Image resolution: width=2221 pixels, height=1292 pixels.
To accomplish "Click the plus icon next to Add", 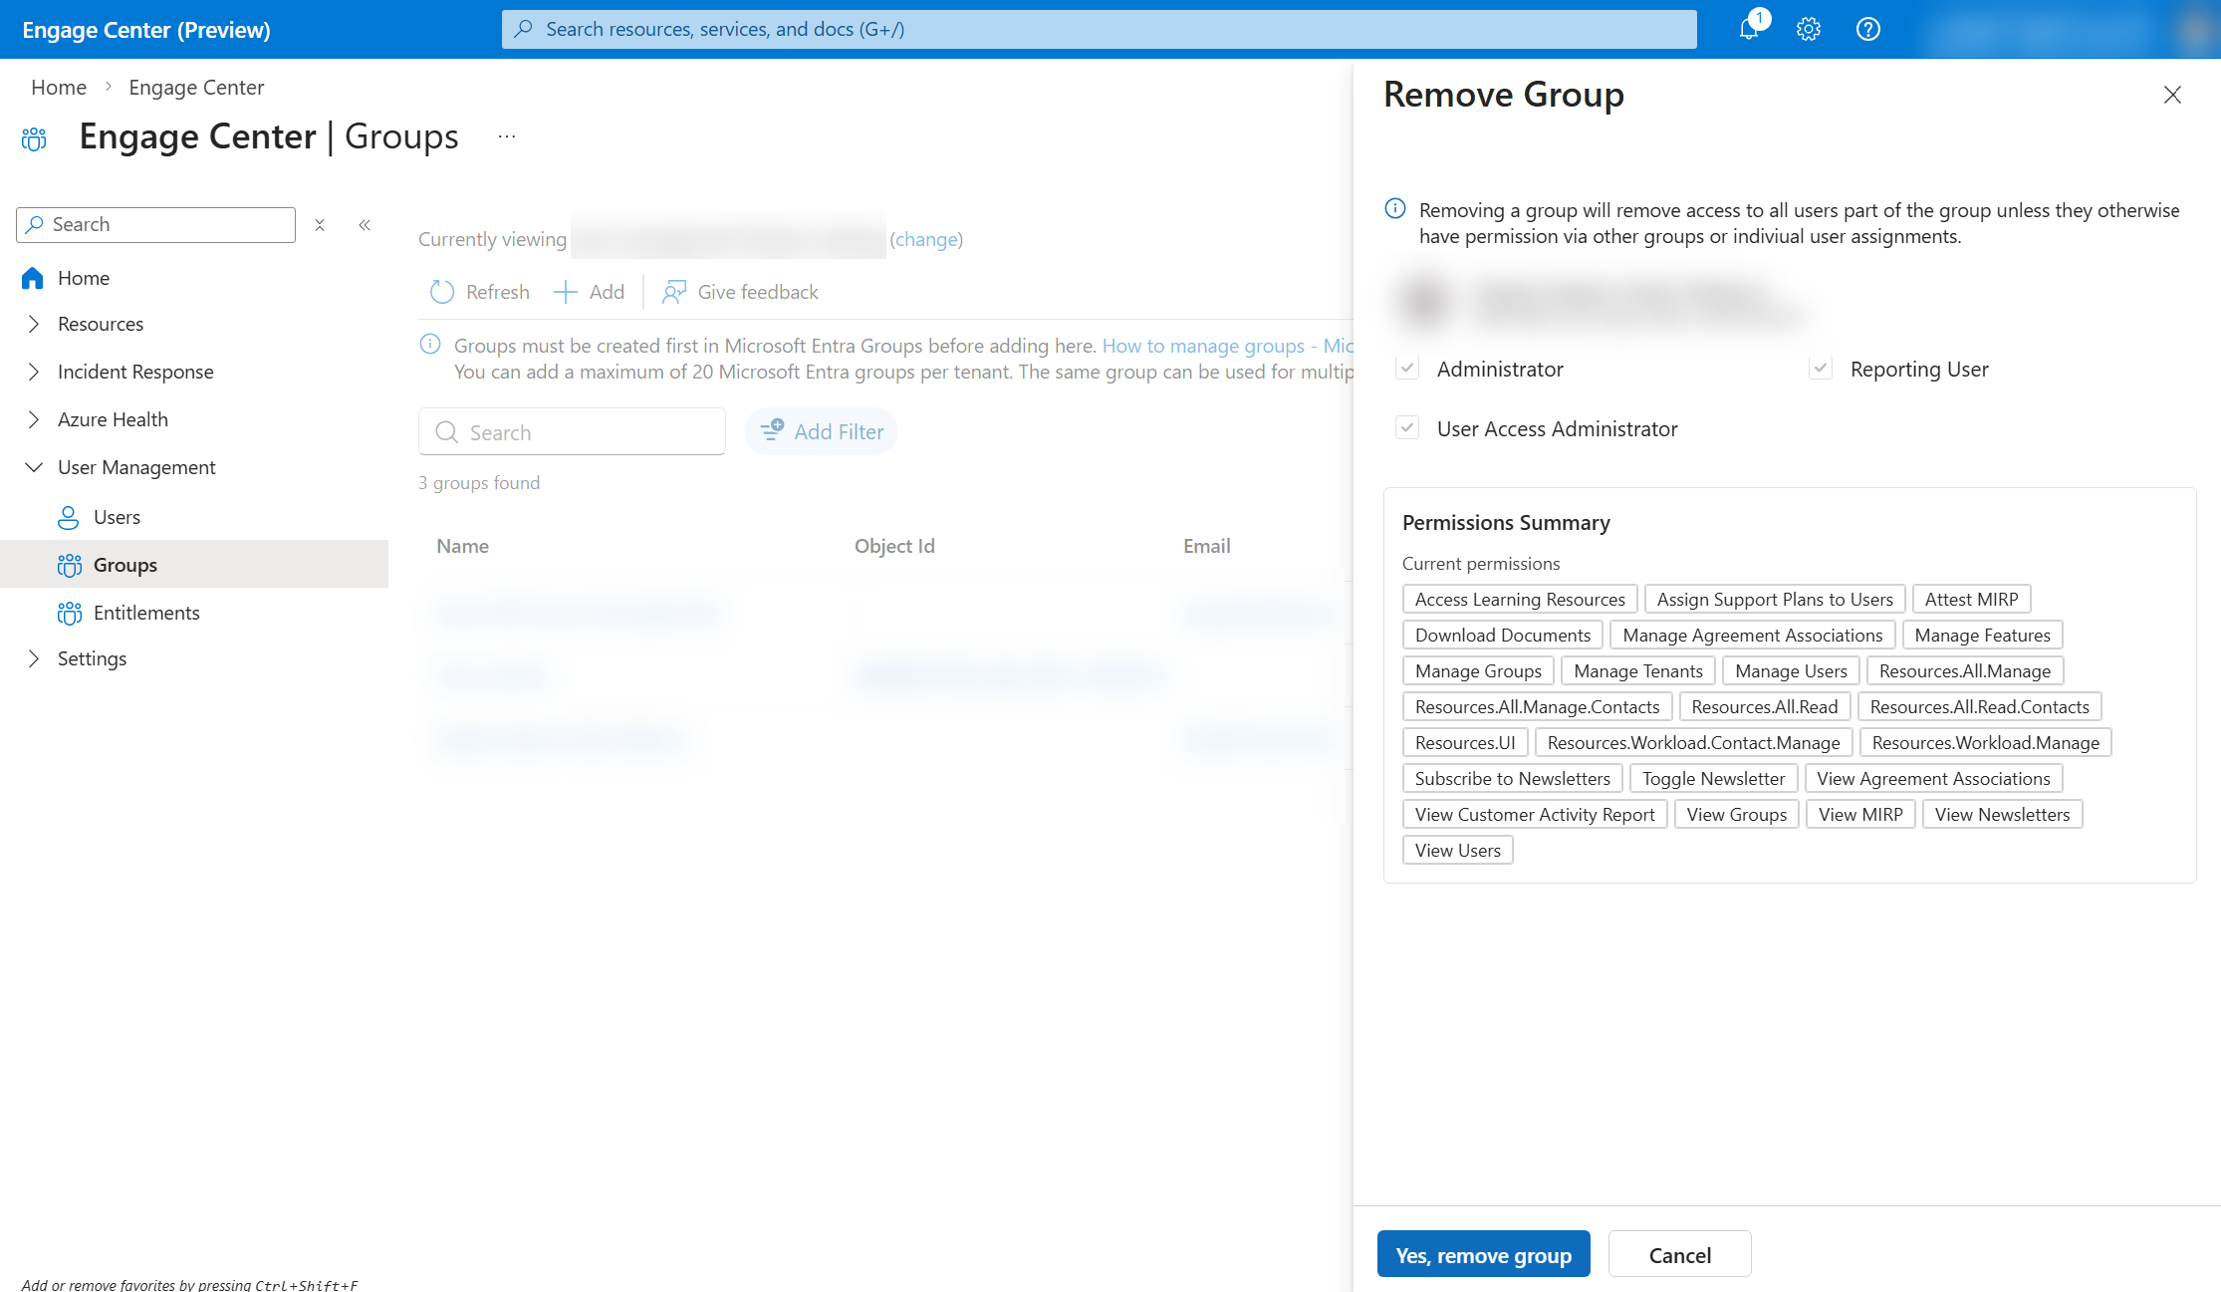I will click(x=565, y=292).
